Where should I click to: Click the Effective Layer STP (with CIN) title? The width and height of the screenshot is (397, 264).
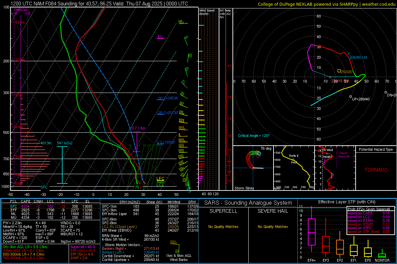point(347,202)
